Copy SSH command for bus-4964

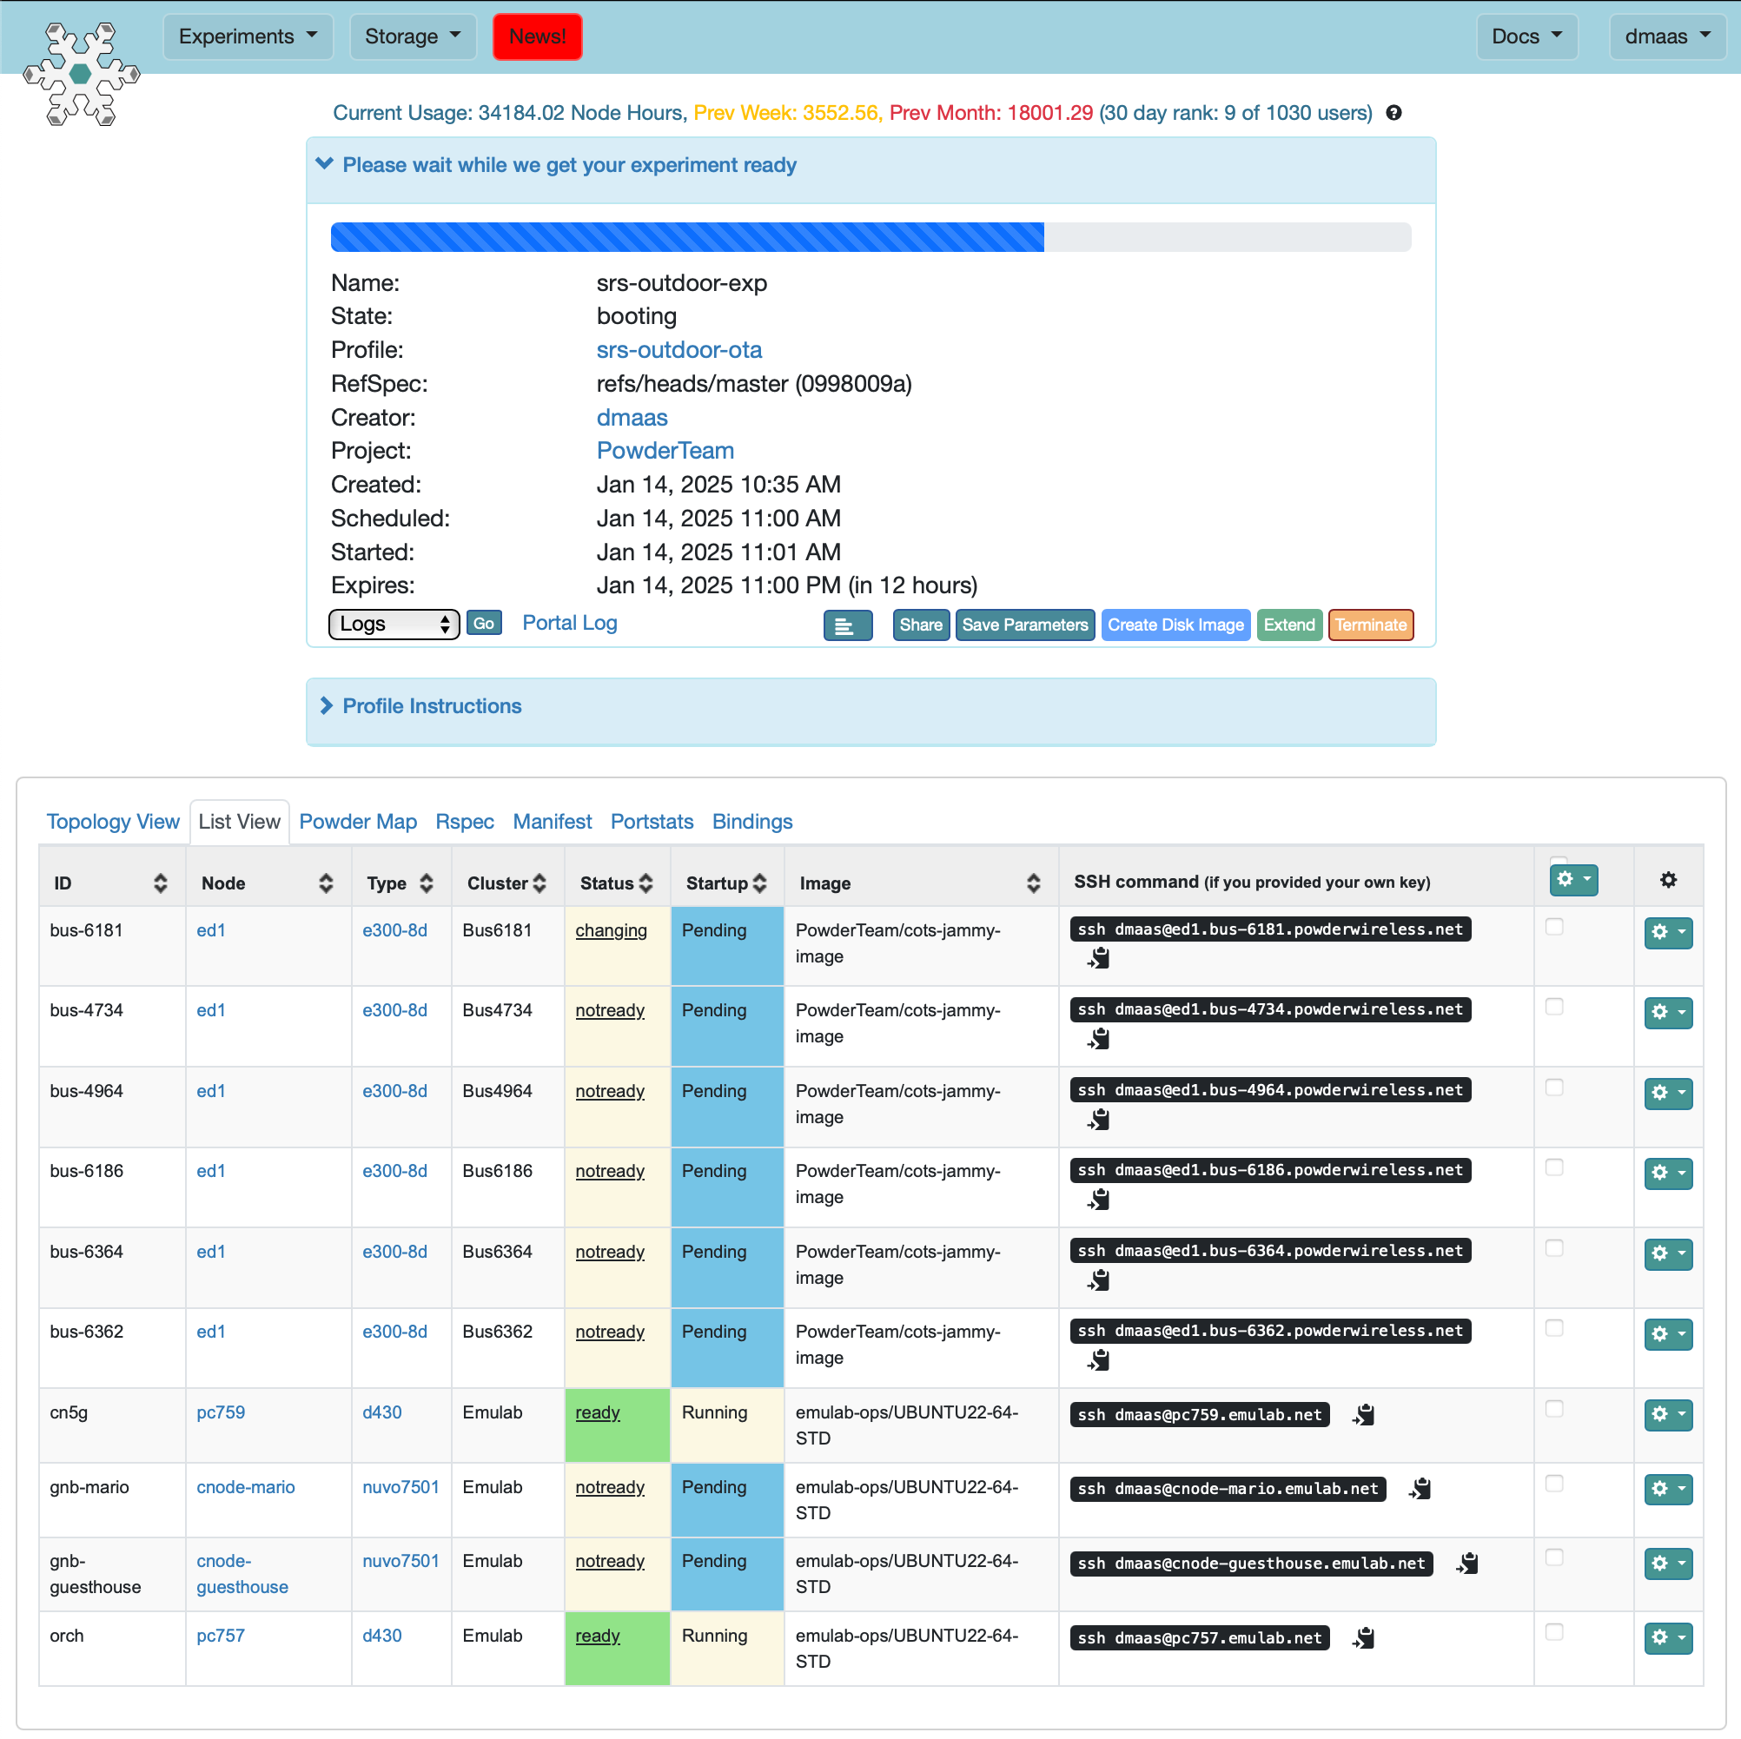click(x=1098, y=1119)
